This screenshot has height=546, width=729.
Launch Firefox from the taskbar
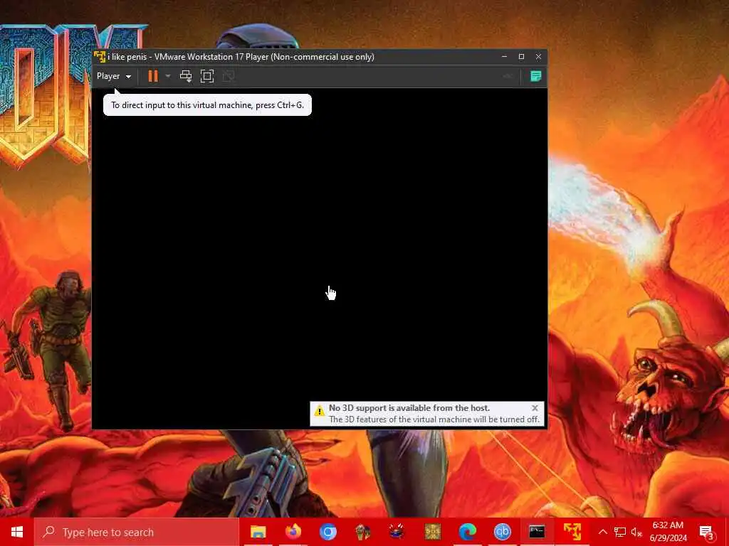[293, 532]
